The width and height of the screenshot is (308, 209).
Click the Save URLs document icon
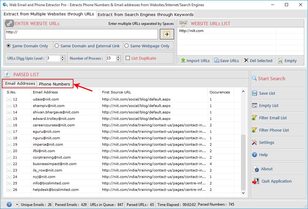click(216, 61)
